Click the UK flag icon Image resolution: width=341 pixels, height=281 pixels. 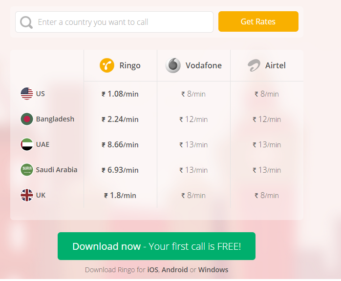pyautogui.click(x=27, y=195)
